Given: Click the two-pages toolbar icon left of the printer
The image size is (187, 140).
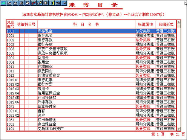Looking at the screenshot, I should [x=15, y=3].
